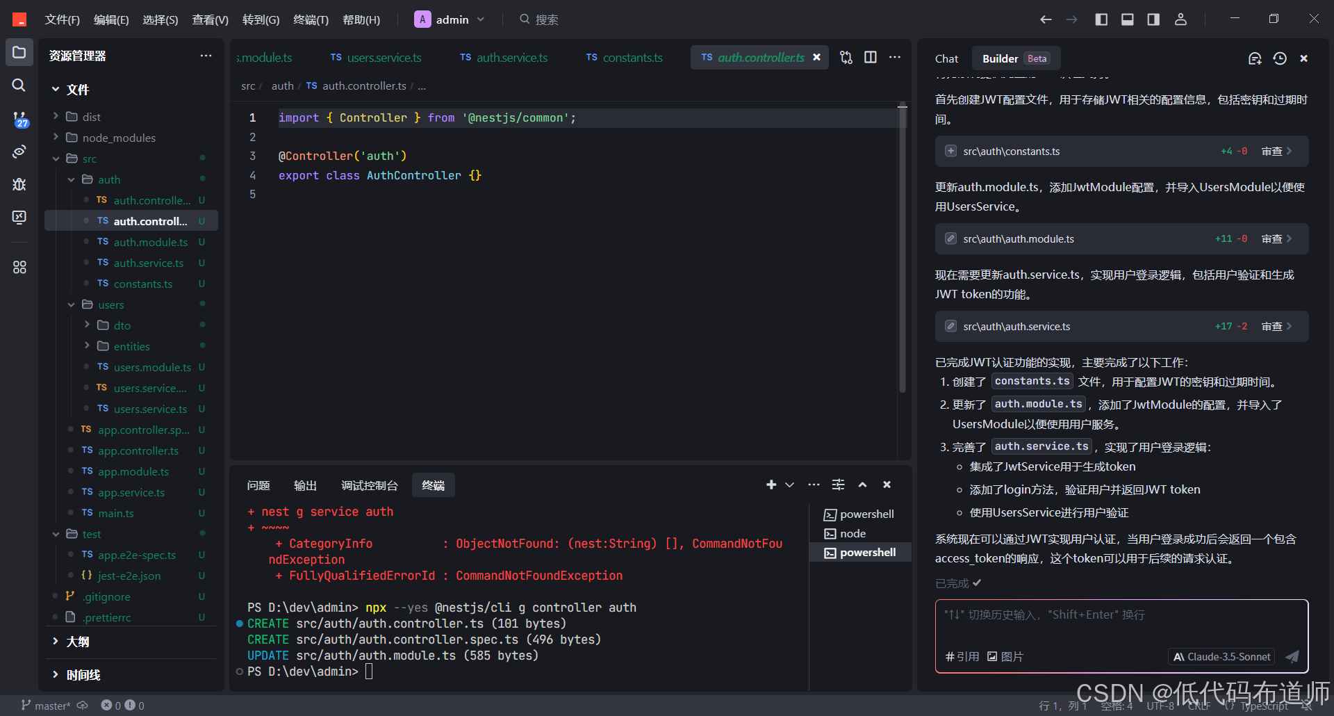The width and height of the screenshot is (1334, 716).
Task: Switch to the 调试控制台 tab
Action: tap(370, 485)
